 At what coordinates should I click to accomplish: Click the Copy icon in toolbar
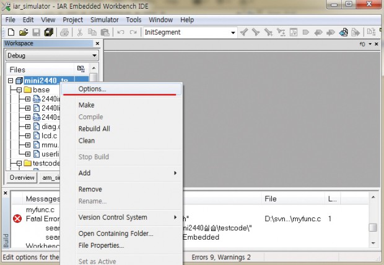click(x=92, y=32)
